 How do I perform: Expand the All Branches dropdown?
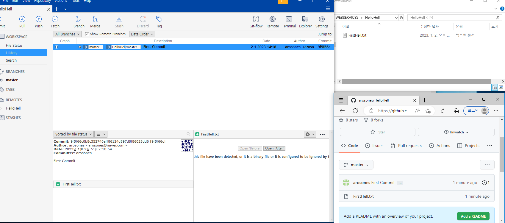(68, 34)
